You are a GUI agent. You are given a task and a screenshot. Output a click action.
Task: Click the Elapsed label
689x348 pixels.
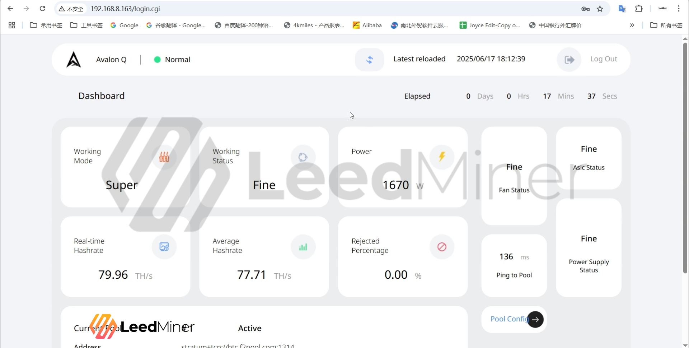tap(417, 96)
